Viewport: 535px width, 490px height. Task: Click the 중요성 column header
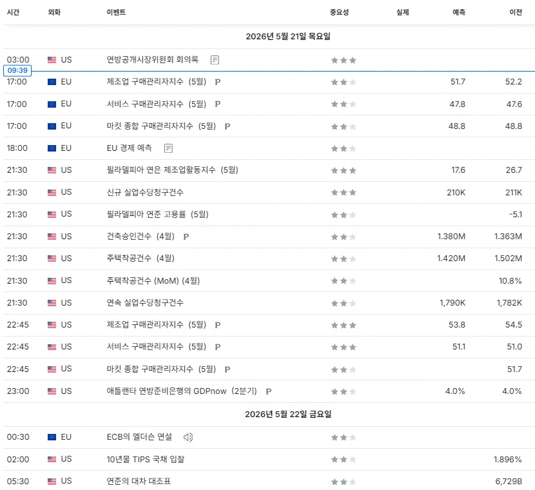point(339,12)
